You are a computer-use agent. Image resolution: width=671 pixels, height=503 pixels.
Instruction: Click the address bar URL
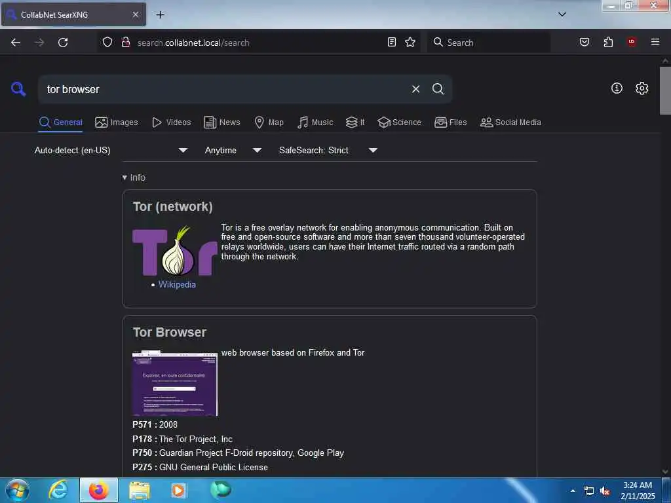[x=193, y=43]
